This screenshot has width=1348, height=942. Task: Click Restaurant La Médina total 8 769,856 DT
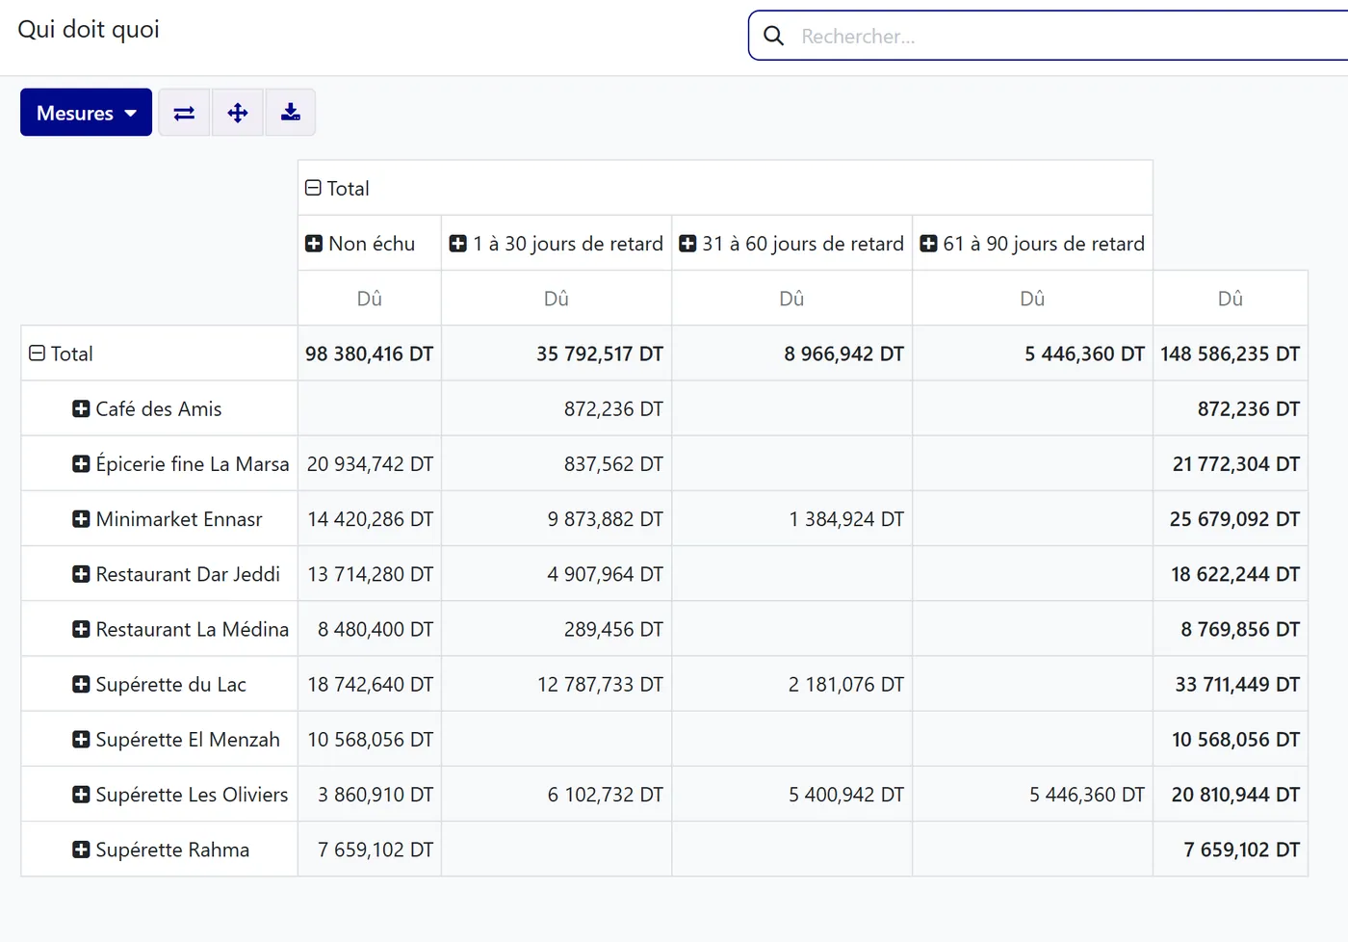point(1231,629)
